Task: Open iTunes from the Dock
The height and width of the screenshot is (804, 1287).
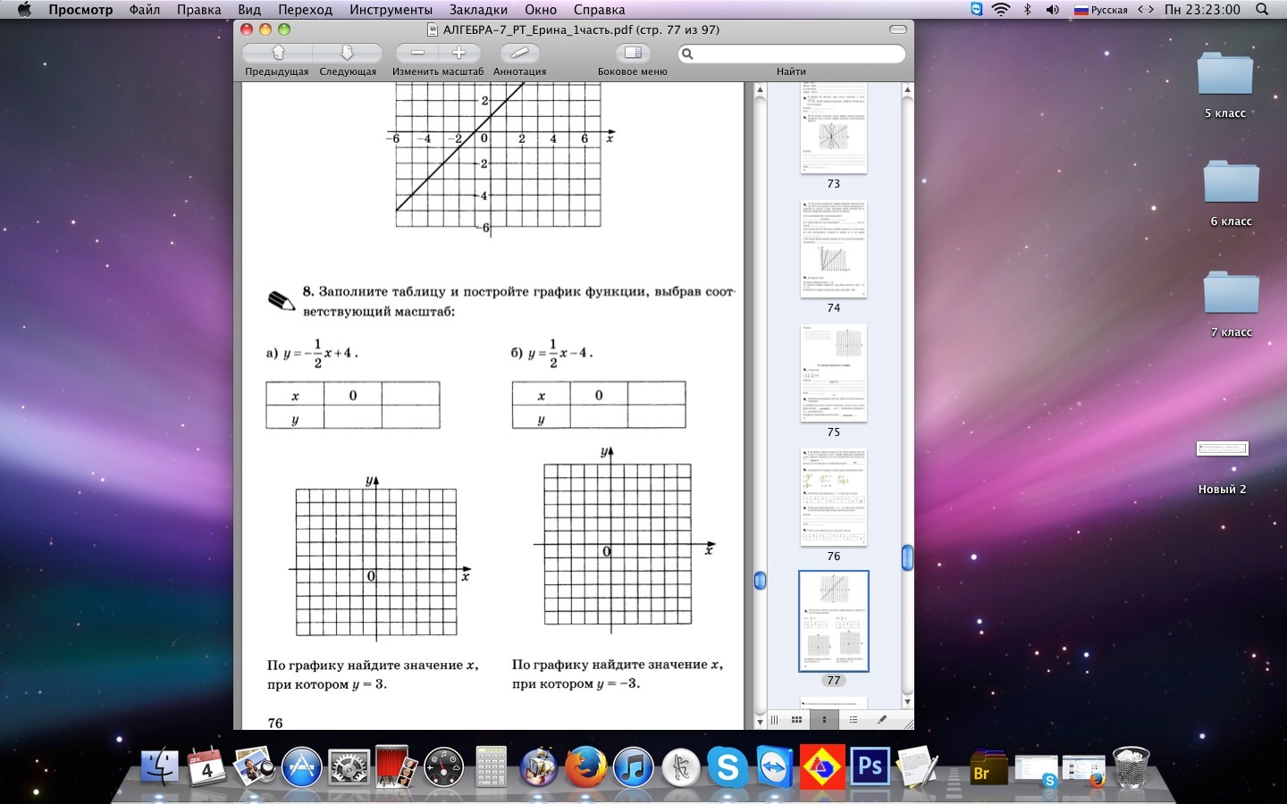Action: click(633, 766)
